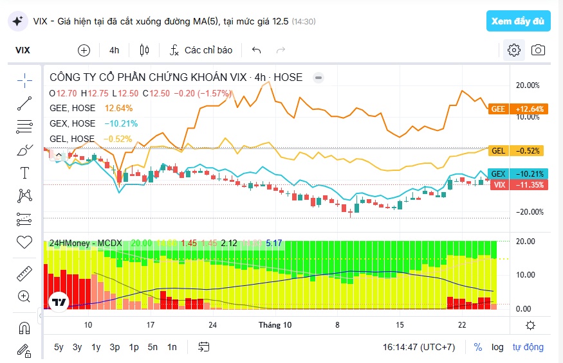The image size is (563, 363).
Task: Click the GEX, HOSE legend entry
Action: pos(73,124)
